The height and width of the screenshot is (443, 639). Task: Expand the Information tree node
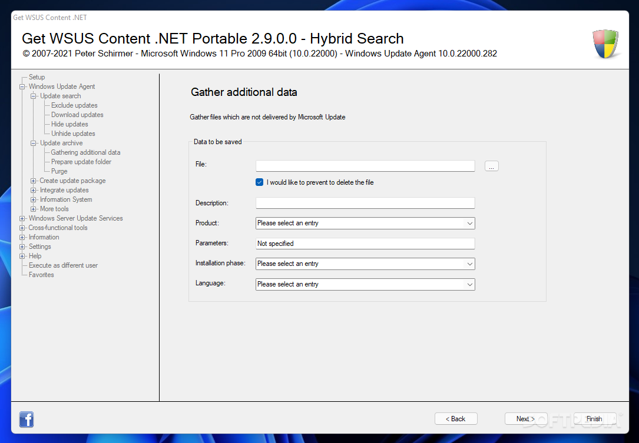tap(22, 237)
